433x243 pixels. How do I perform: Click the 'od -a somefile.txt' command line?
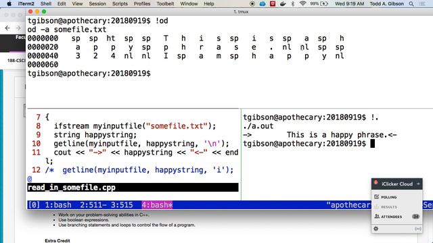67,30
